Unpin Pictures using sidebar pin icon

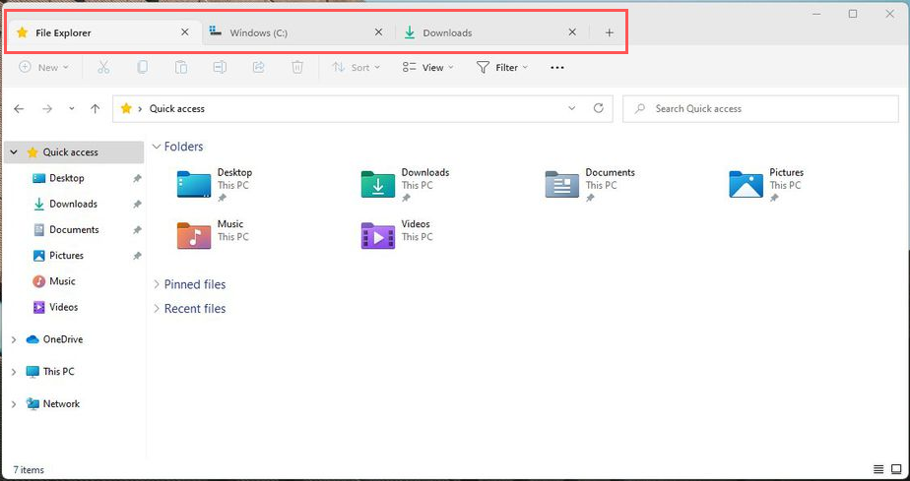pos(137,256)
